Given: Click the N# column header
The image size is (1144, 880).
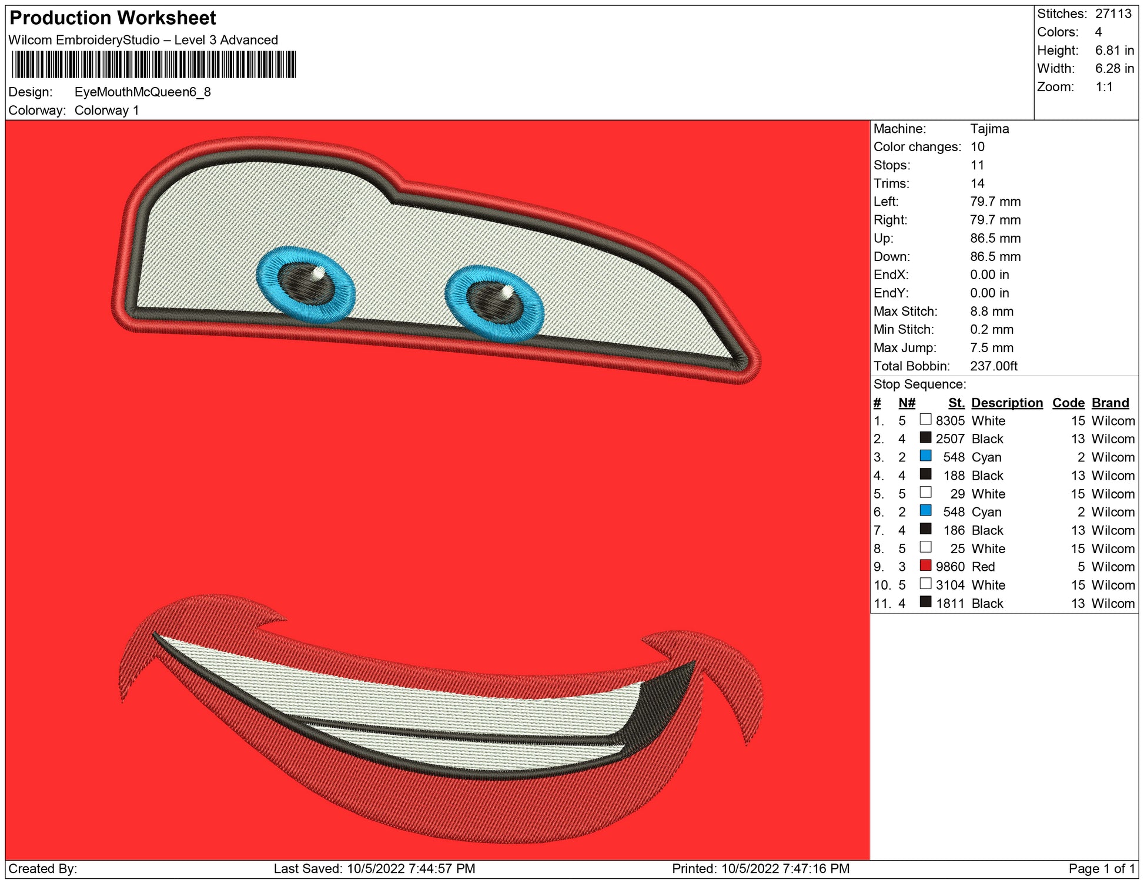Looking at the screenshot, I should click(906, 403).
